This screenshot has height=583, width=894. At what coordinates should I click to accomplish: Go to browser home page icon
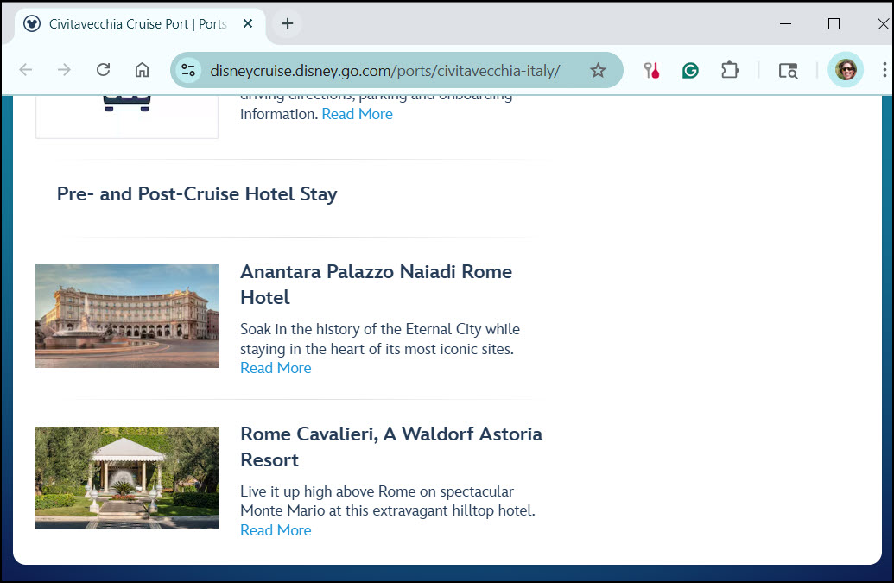[142, 70]
